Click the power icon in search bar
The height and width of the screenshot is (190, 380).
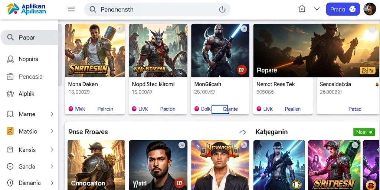222,9
